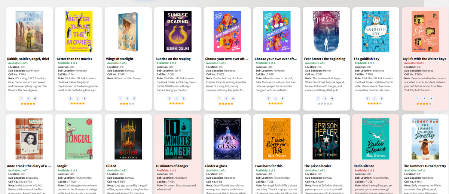449x194 pixels.
Task: Click the B badge under The goldfish boy
Action: [382, 98]
